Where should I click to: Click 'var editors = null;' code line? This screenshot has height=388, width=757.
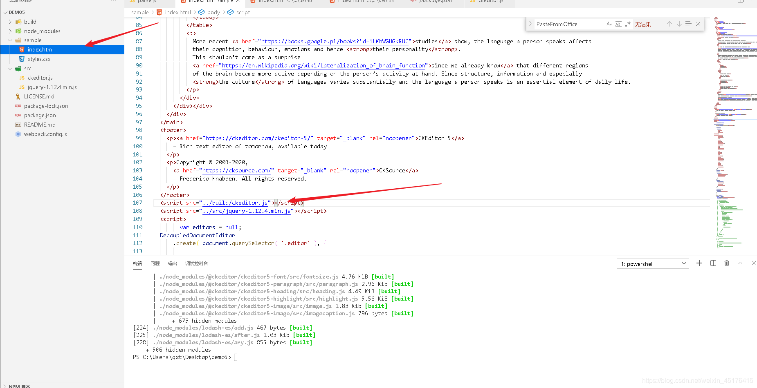click(210, 227)
